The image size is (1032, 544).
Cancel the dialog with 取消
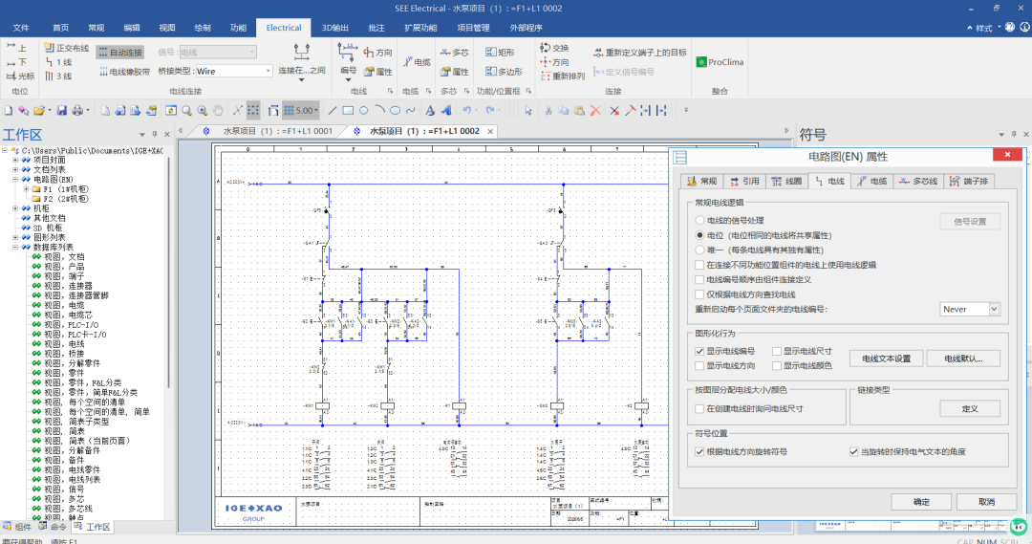[986, 502]
